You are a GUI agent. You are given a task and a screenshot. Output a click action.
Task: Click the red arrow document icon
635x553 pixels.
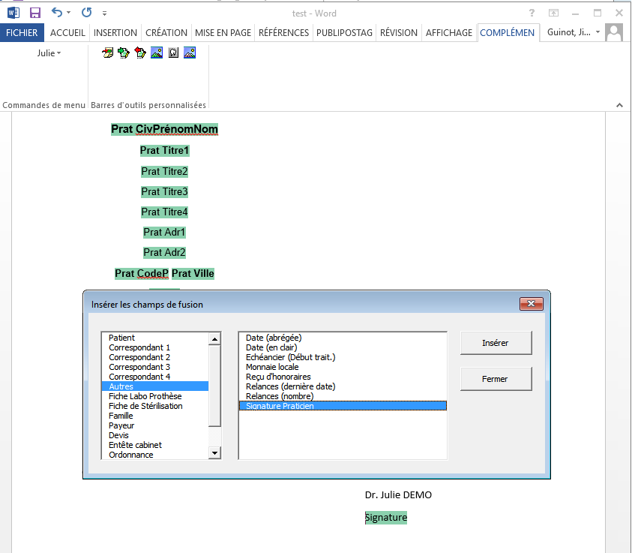[x=140, y=53]
